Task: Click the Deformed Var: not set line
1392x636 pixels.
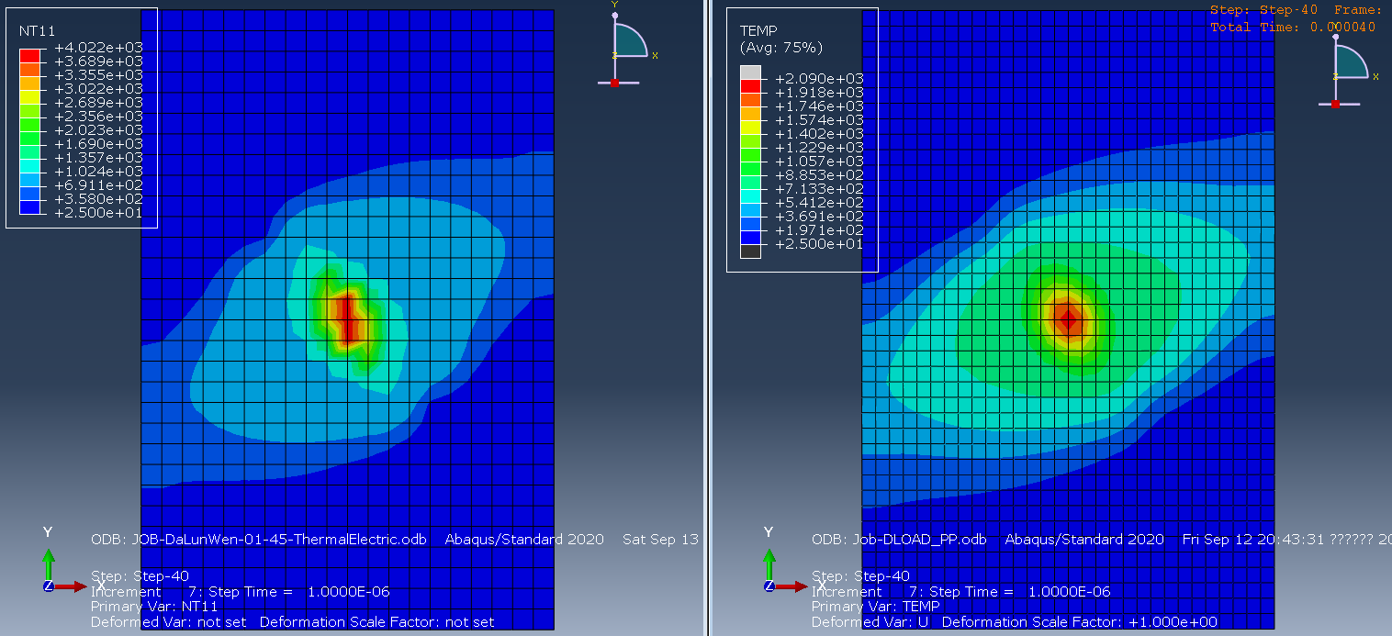Action: click(293, 622)
